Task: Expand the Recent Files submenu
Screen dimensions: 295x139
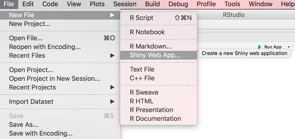Action: pyautogui.click(x=60, y=56)
